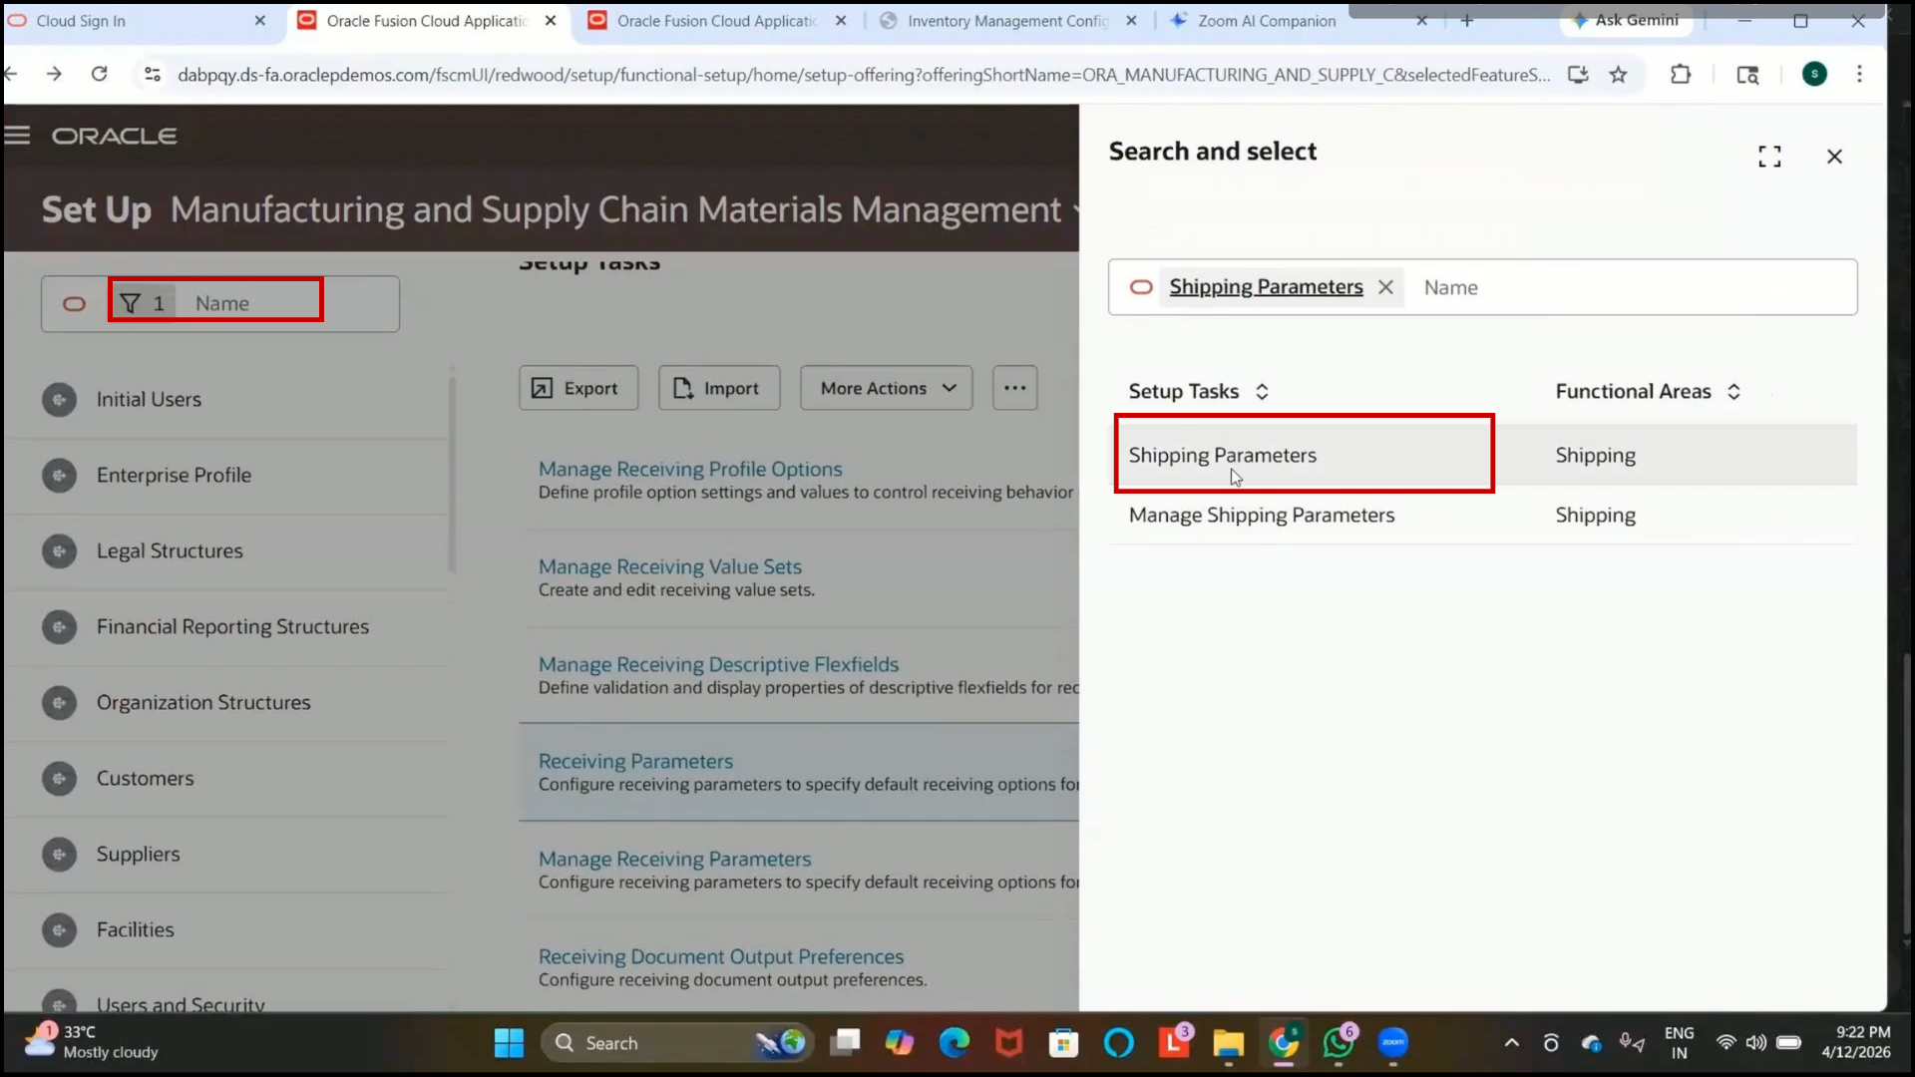Open Financial Reporting Structures area

pos(232,626)
